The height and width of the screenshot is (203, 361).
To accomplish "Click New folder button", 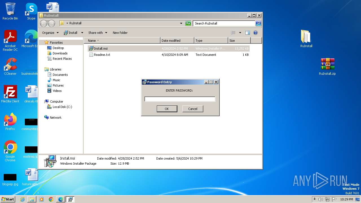I will pyautogui.click(x=120, y=33).
